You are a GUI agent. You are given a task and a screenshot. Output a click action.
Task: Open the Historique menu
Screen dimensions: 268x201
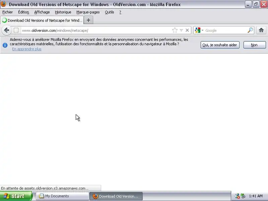click(63, 12)
